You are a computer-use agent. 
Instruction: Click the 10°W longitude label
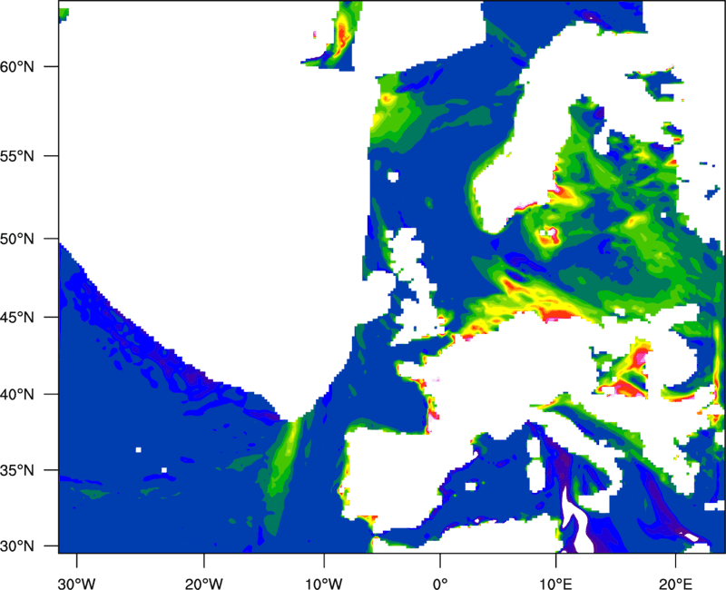(324, 584)
